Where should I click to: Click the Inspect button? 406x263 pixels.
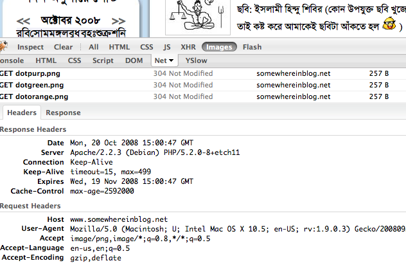click(x=30, y=47)
